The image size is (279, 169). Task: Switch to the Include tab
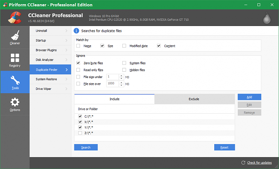click(x=115, y=99)
